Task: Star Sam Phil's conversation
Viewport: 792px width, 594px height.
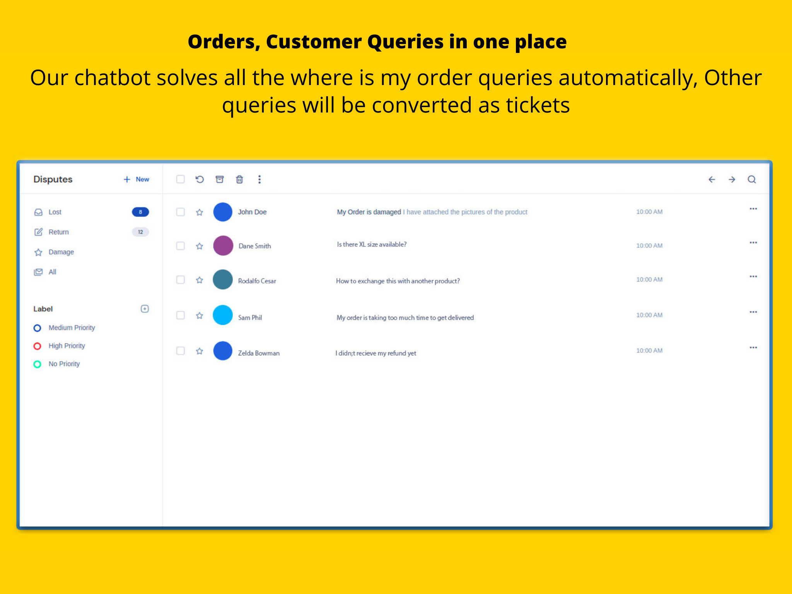Action: tap(200, 316)
